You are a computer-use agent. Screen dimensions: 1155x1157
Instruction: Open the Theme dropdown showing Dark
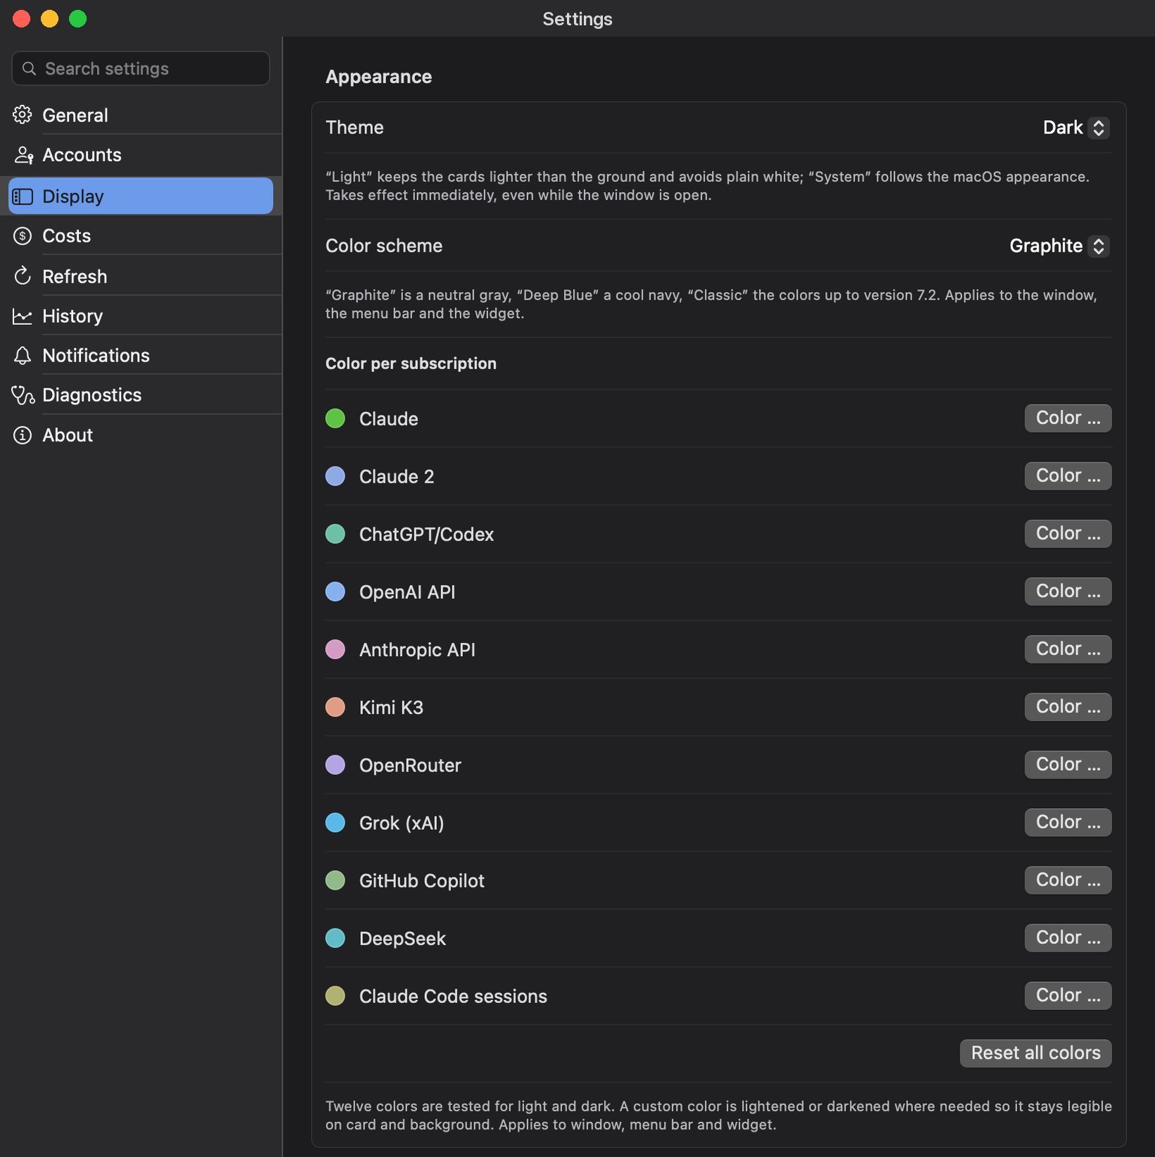[1076, 127]
